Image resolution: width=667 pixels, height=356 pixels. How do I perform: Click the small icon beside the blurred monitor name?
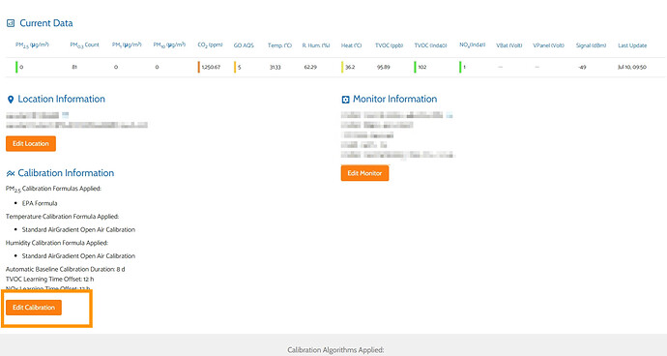point(449,115)
